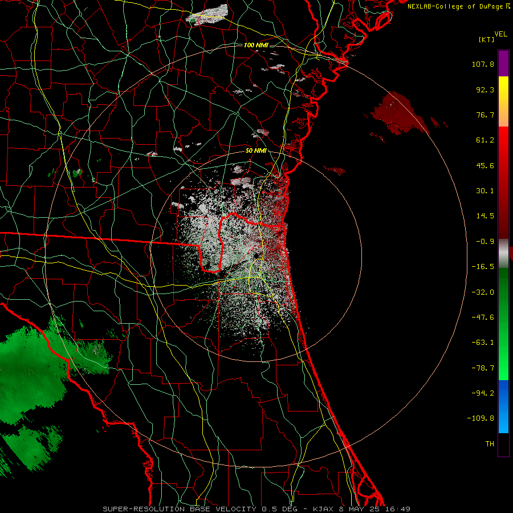Click the -32.0 velocity scale value
Viewport: 513px width, 513px height.
point(483,292)
